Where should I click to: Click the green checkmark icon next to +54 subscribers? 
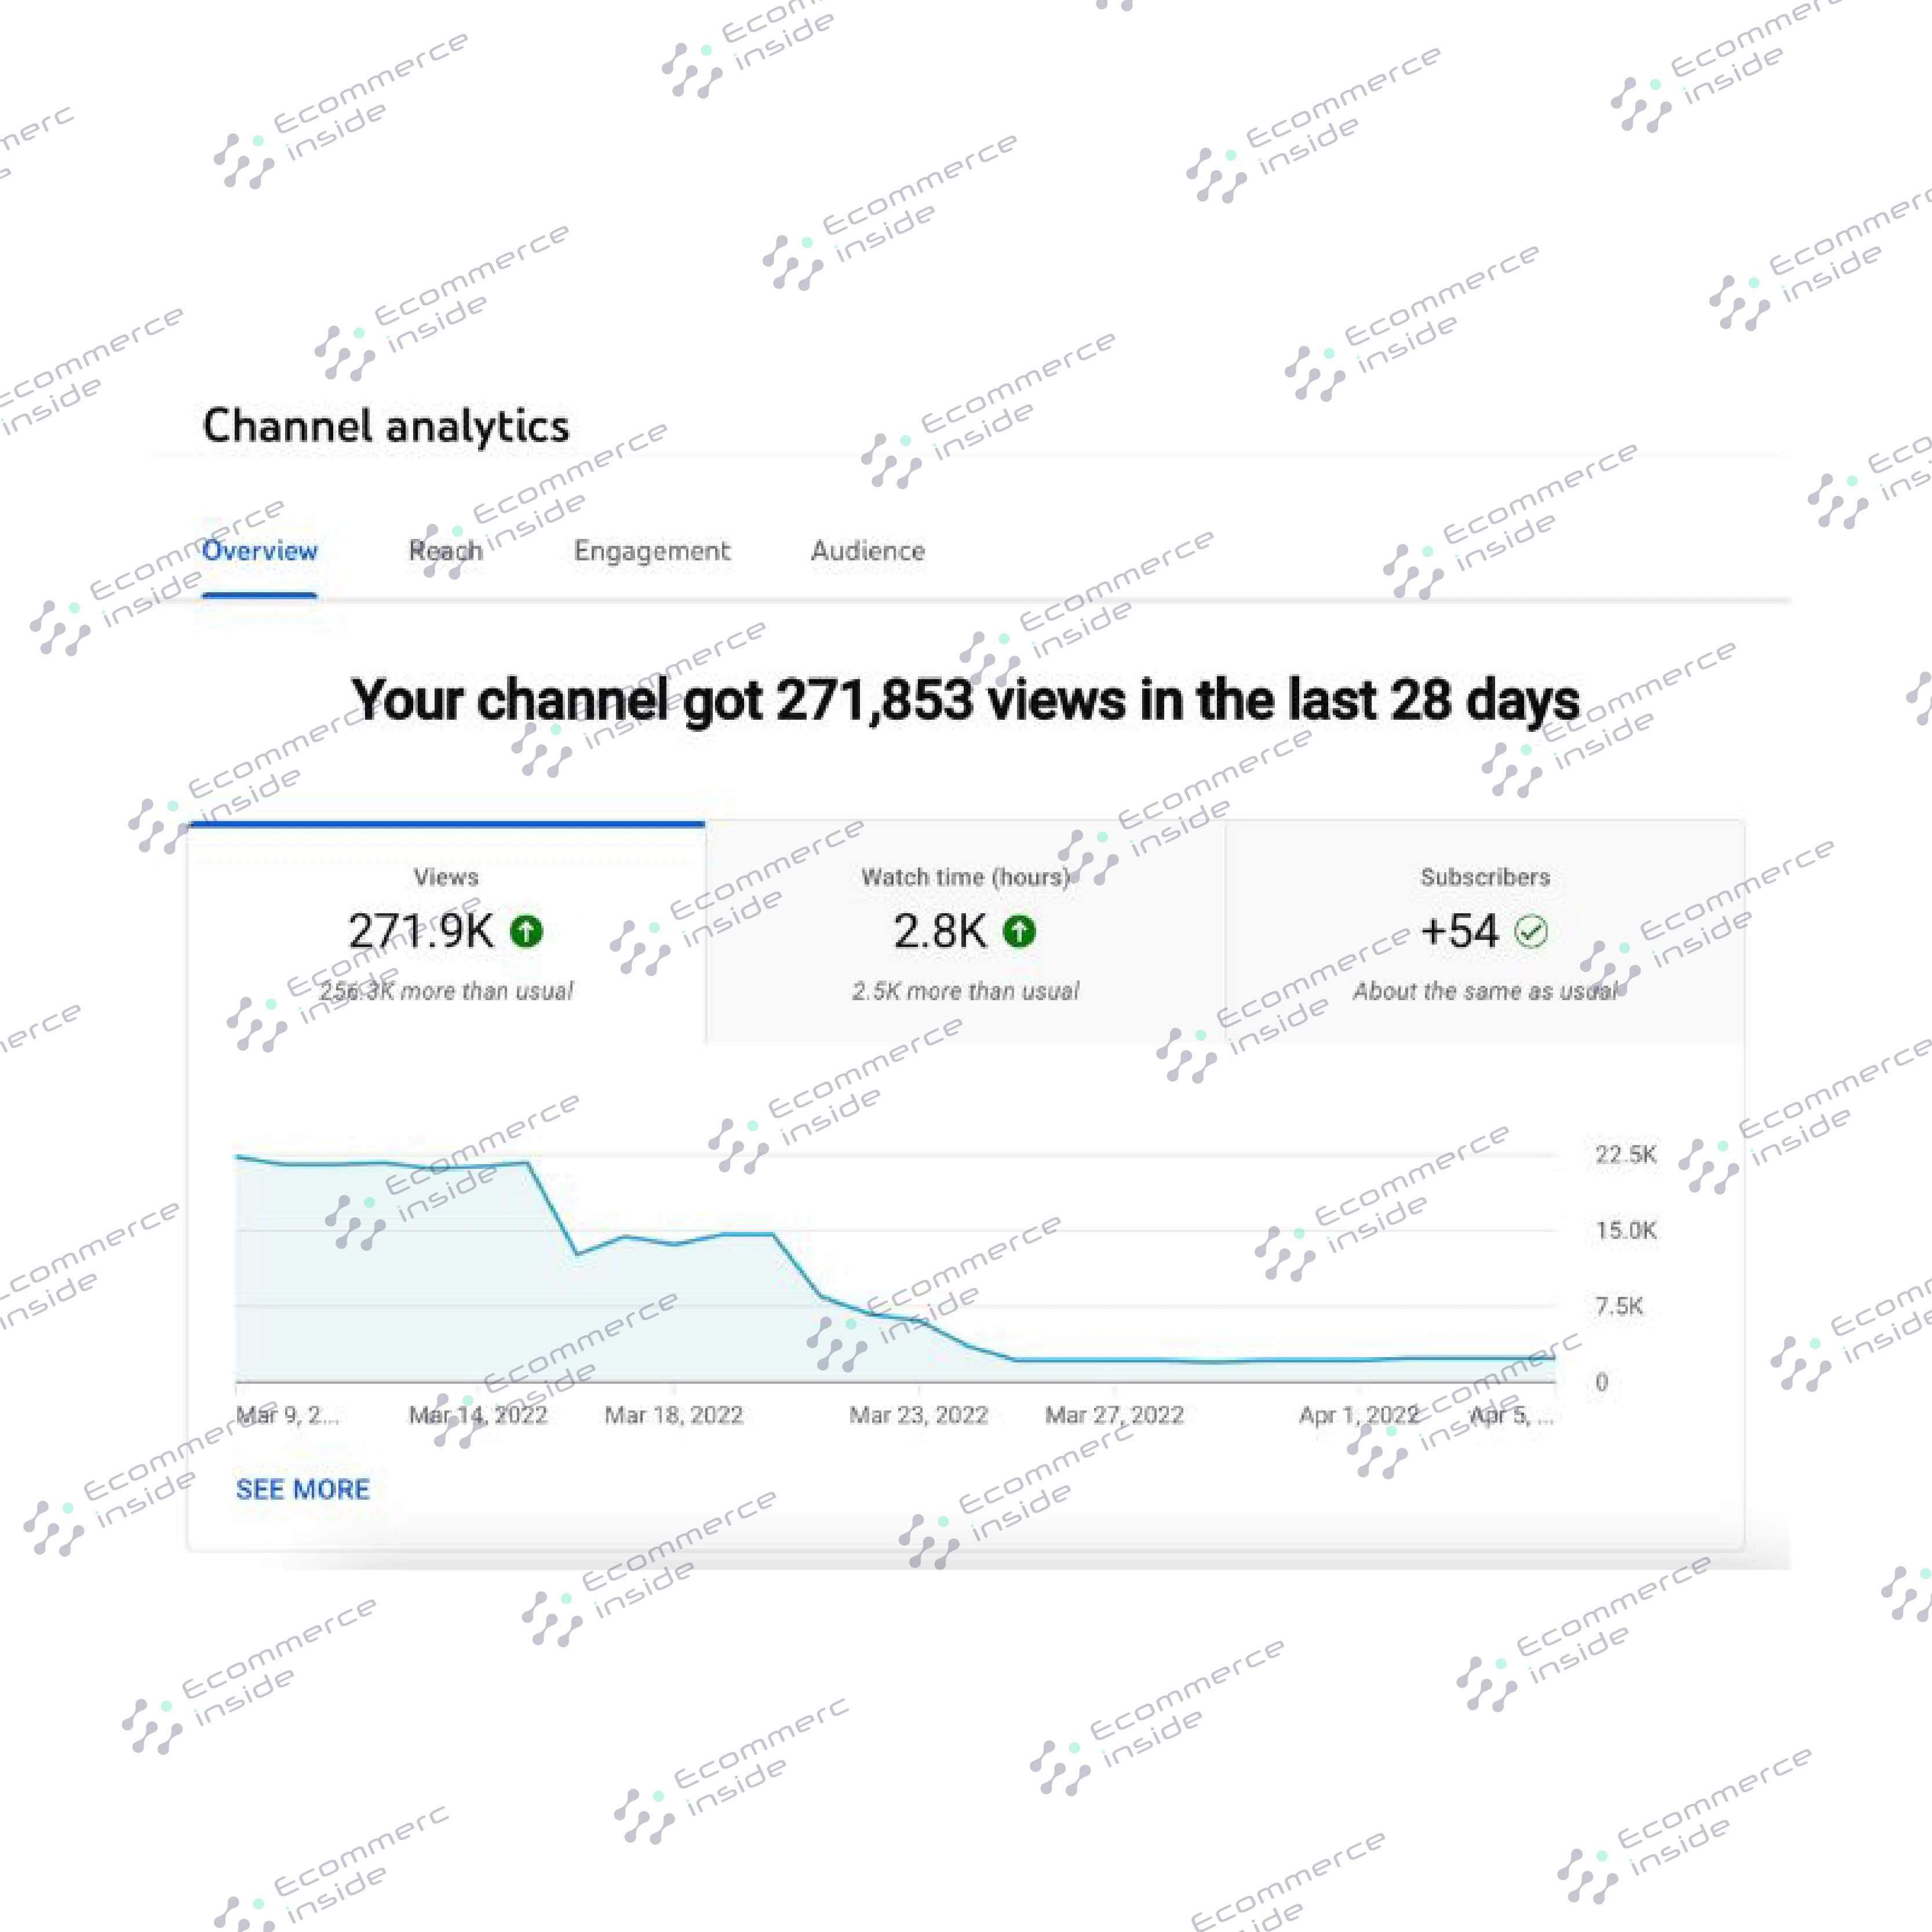(x=1531, y=931)
